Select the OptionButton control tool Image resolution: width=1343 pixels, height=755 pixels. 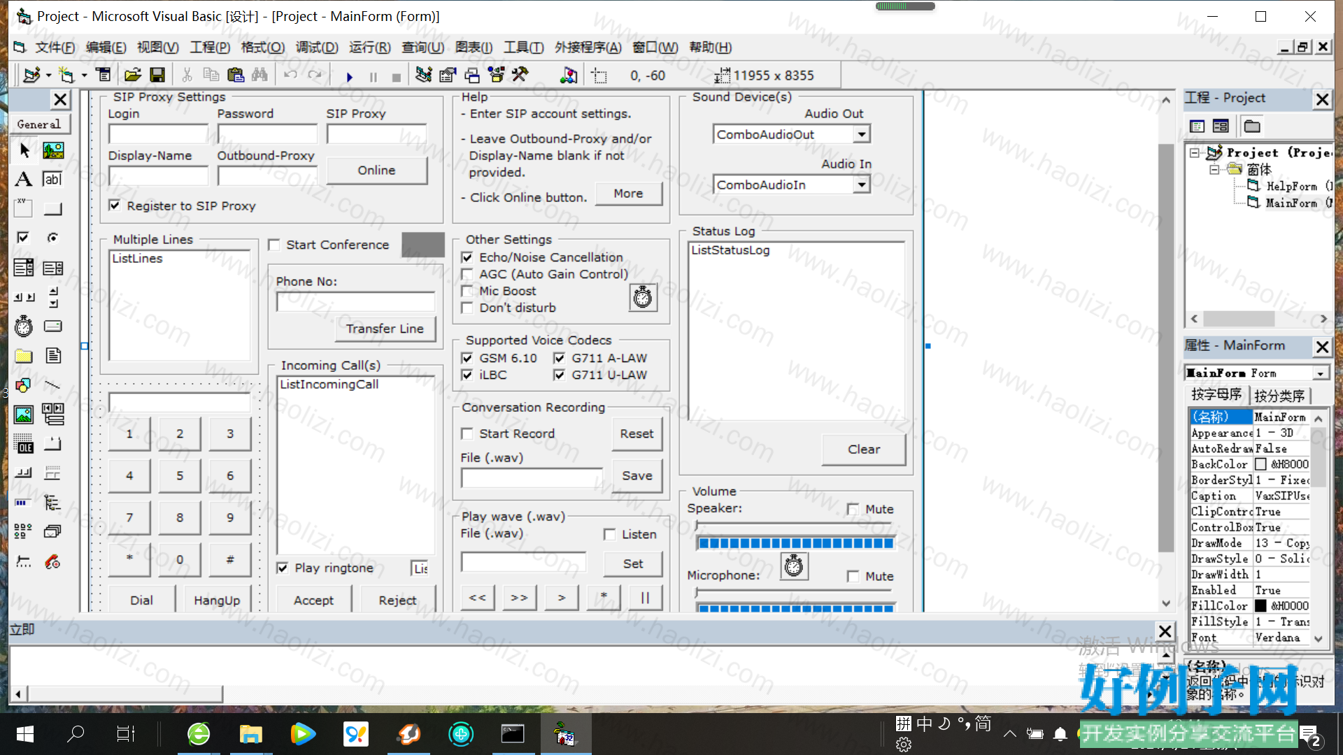pyautogui.click(x=53, y=238)
